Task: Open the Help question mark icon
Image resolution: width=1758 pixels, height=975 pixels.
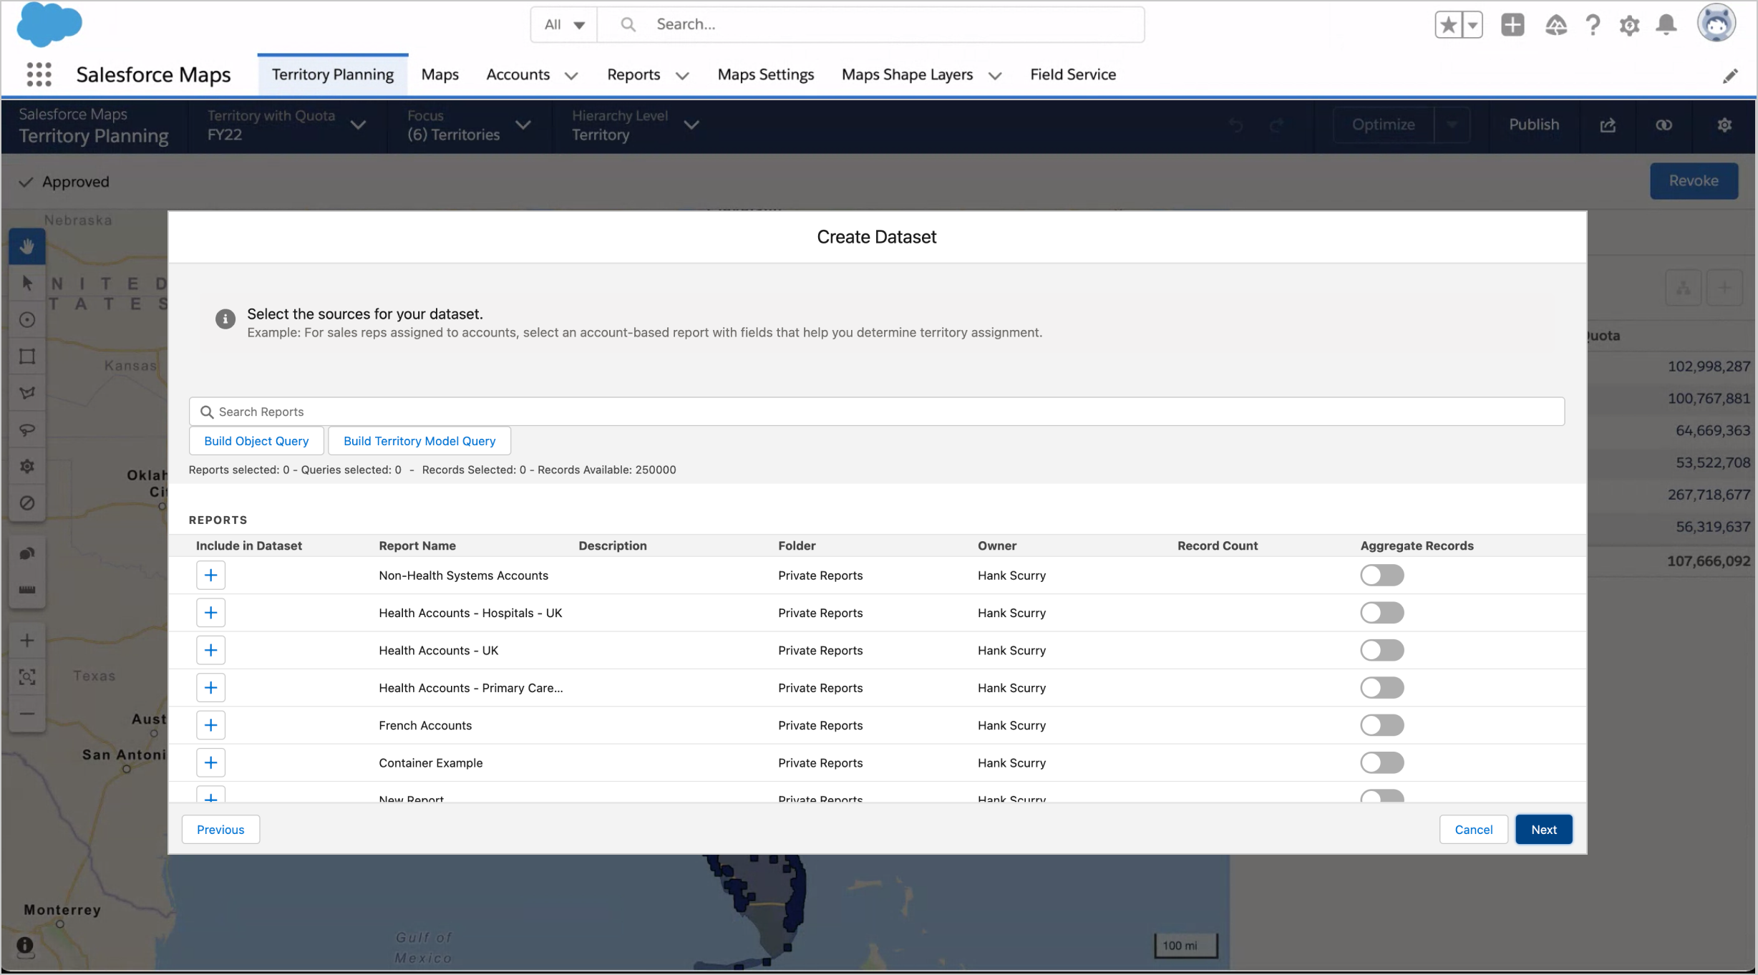Action: pos(1593,25)
